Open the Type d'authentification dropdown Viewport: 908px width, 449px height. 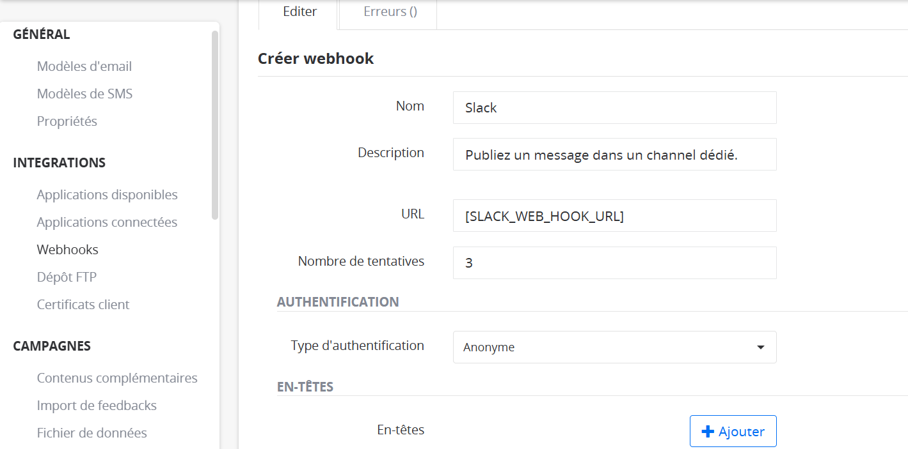pos(614,347)
